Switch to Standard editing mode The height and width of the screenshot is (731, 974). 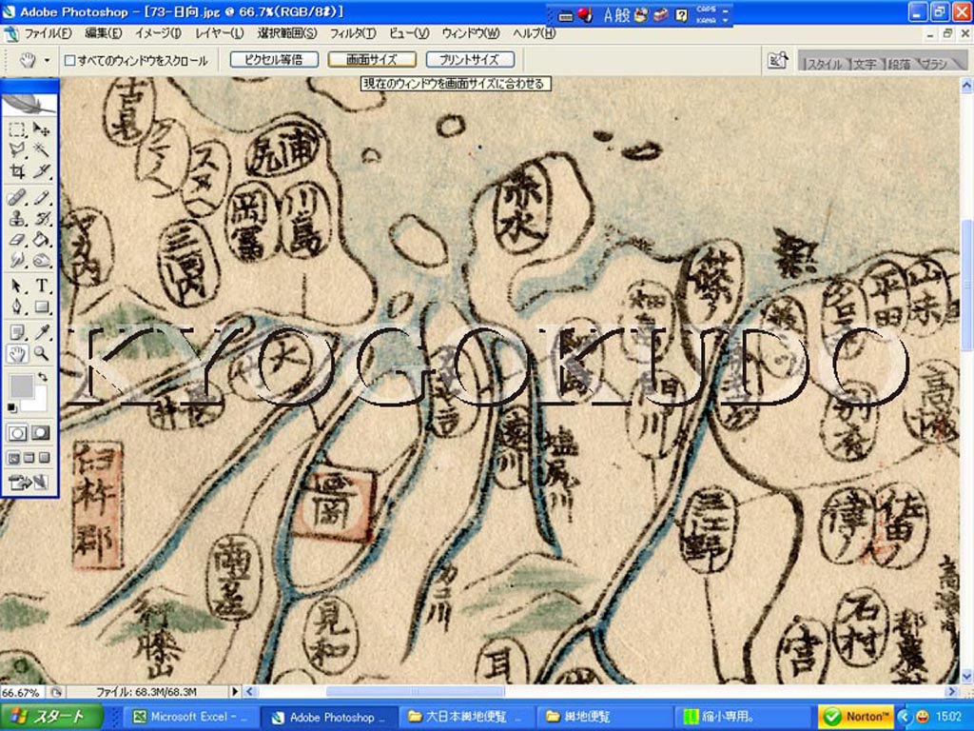(x=17, y=433)
